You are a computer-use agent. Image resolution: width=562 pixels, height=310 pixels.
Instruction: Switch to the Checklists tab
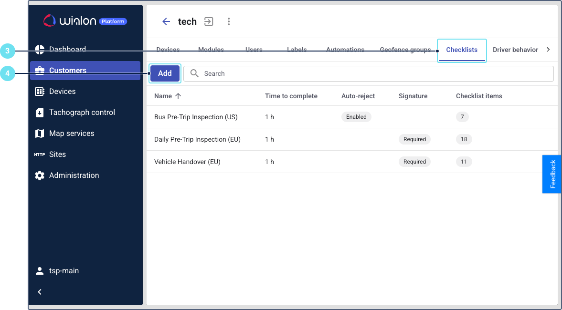click(462, 50)
